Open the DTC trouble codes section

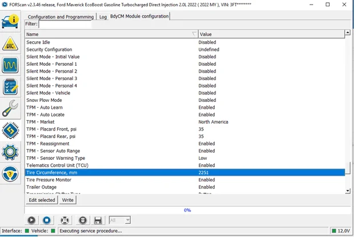point(10,43)
